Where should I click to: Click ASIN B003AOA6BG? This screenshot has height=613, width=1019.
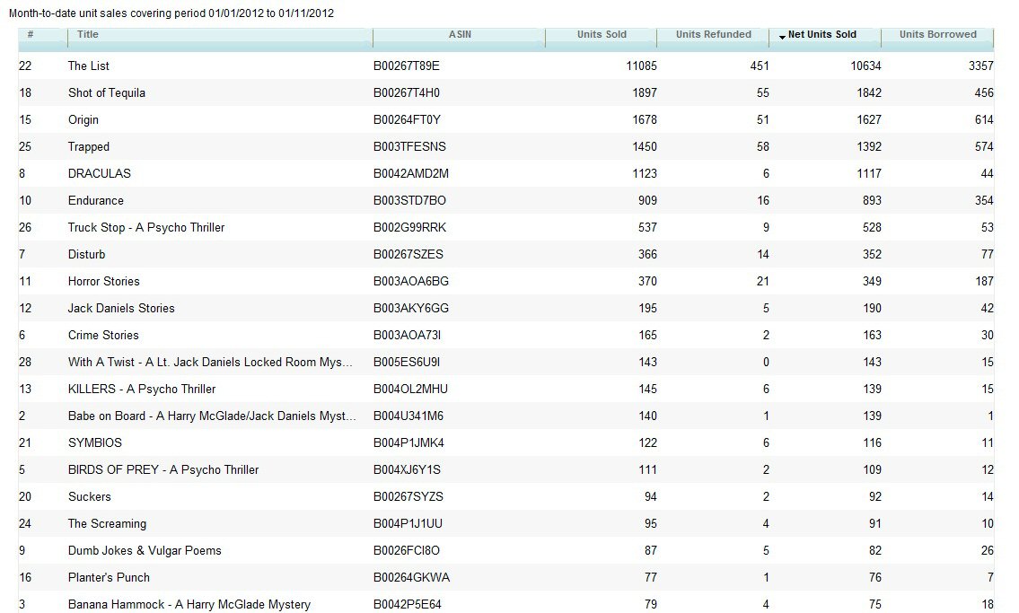tap(410, 281)
